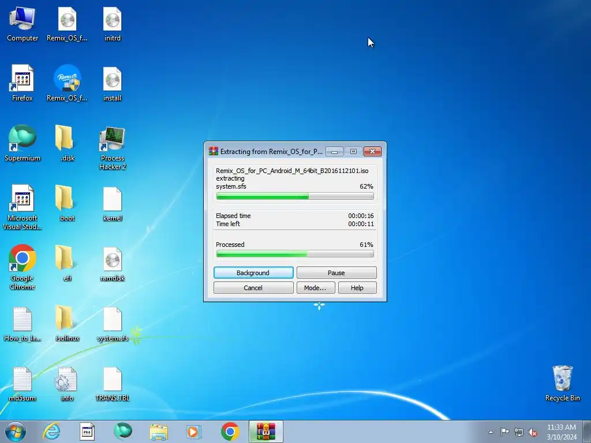Select the kernel file icon

[113, 204]
